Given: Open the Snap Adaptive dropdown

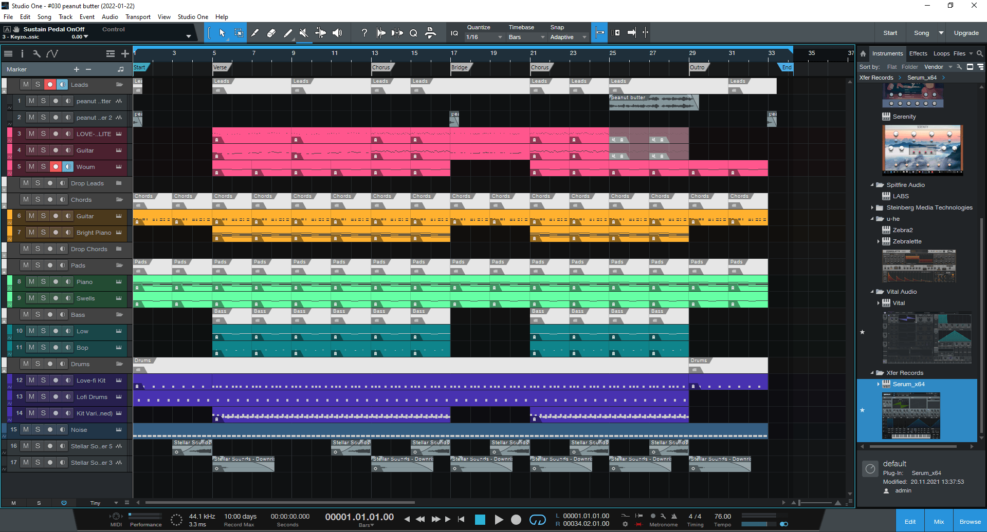Looking at the screenshot, I should (x=568, y=37).
